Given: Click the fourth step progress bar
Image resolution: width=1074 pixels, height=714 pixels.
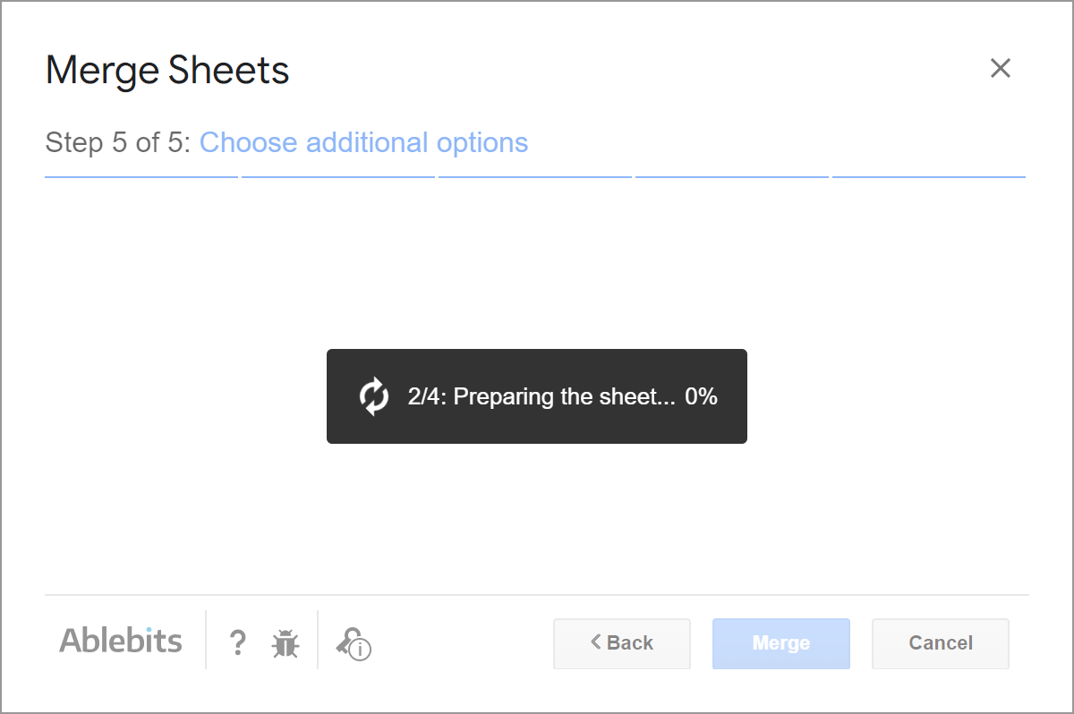Looking at the screenshot, I should coord(731,178).
